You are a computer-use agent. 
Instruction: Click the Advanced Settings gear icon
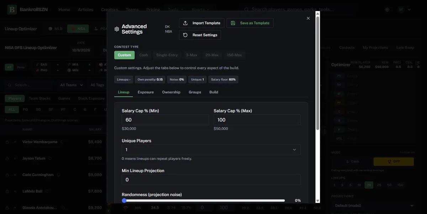(117, 29)
